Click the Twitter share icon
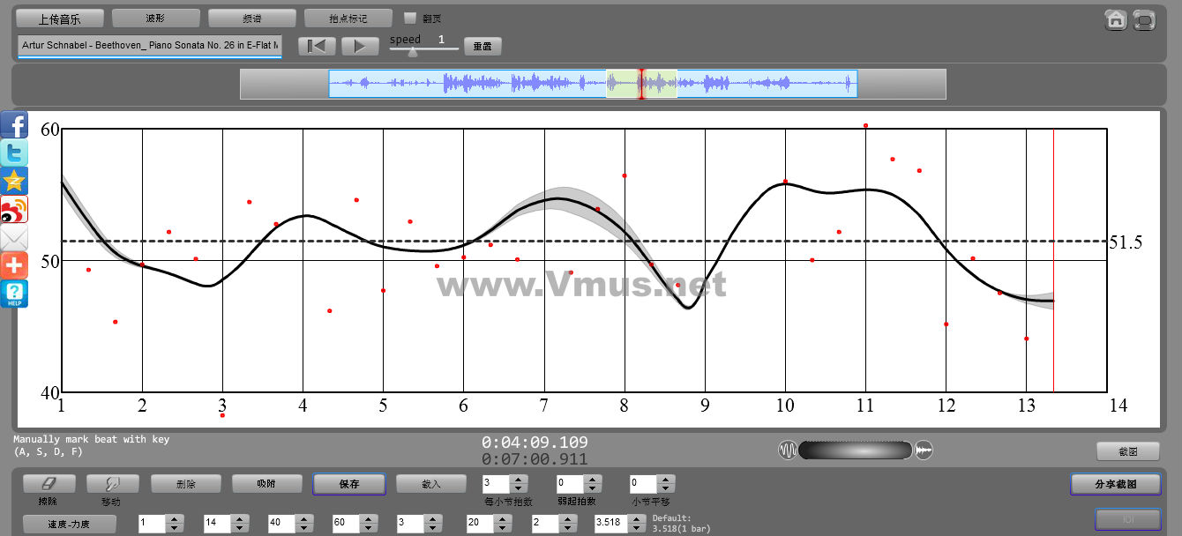 14,153
